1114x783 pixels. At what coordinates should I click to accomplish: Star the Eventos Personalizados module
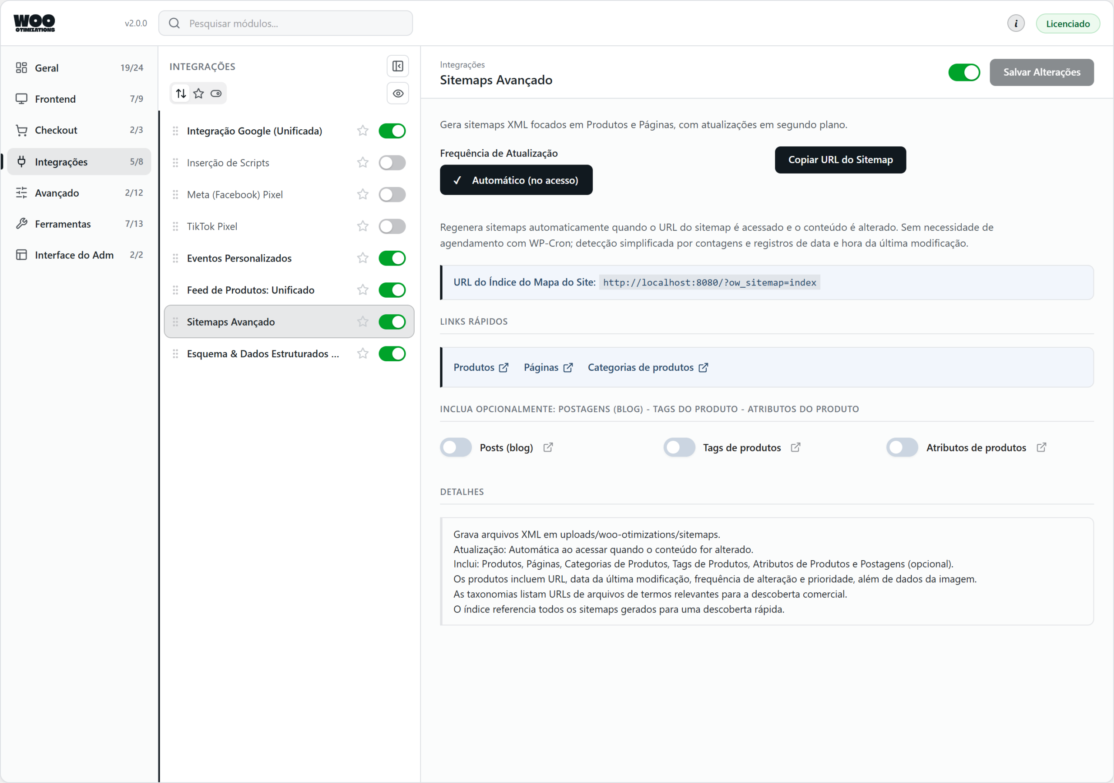coord(362,258)
